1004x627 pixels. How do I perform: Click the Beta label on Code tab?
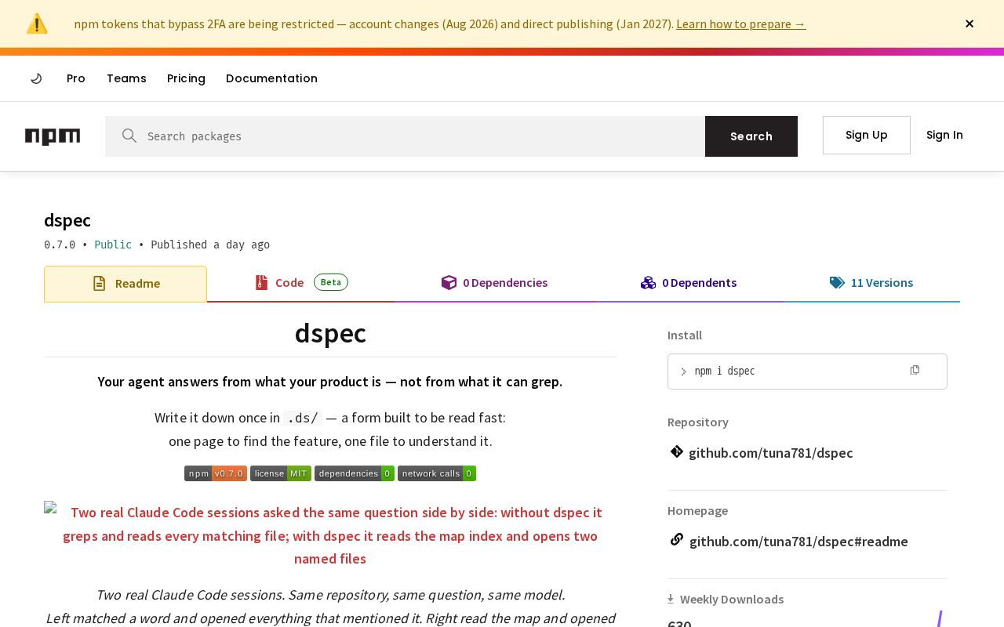[331, 282]
